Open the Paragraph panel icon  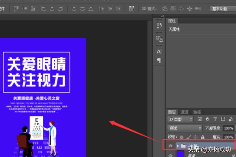click(159, 60)
